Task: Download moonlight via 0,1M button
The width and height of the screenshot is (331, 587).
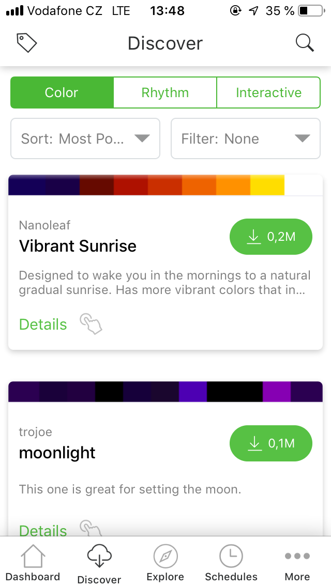Action: [x=271, y=443]
